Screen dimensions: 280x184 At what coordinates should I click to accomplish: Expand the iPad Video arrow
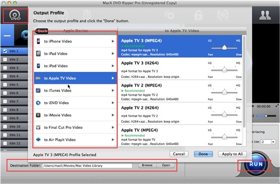click(x=113, y=53)
